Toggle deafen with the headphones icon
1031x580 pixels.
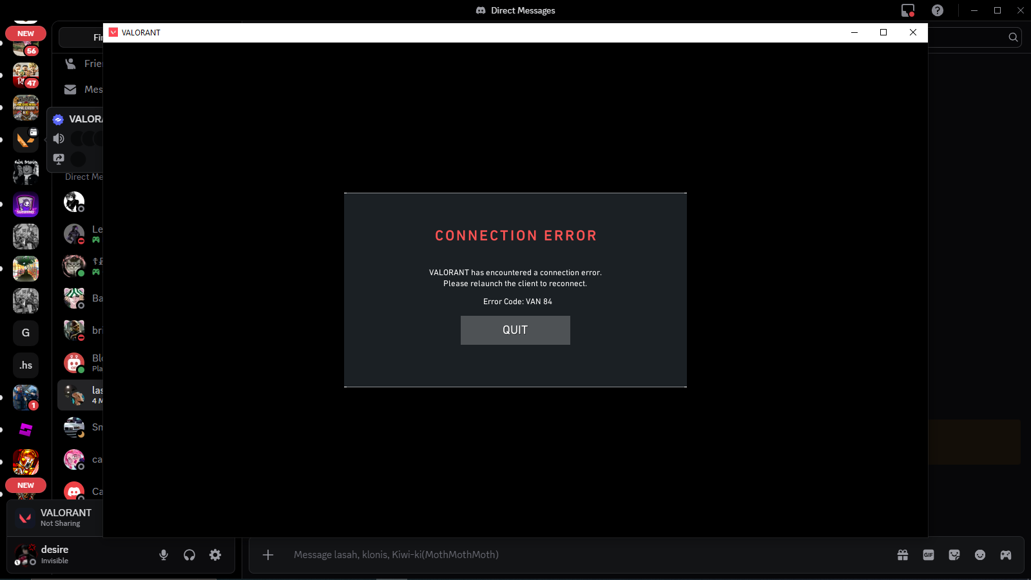pos(189,555)
